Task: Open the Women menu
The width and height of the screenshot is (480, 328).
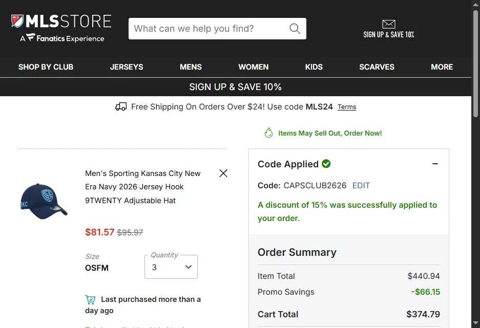Action: (254, 67)
